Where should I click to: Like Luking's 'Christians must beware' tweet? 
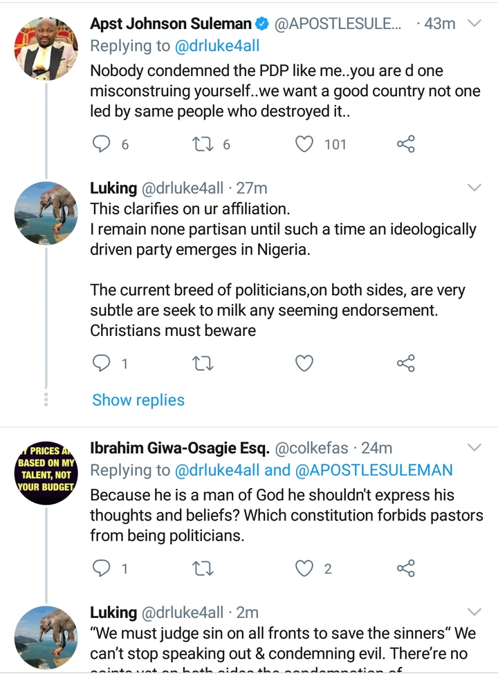coord(304,363)
